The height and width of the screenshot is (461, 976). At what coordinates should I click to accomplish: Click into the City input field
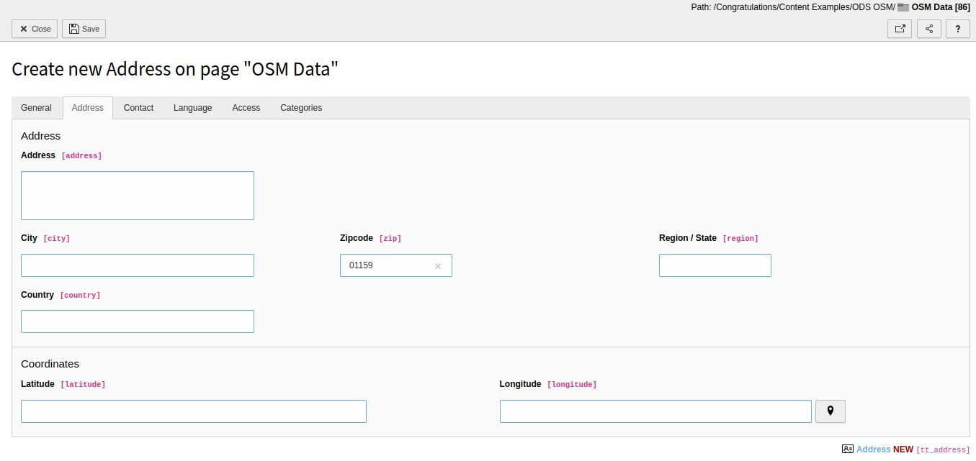coord(138,265)
